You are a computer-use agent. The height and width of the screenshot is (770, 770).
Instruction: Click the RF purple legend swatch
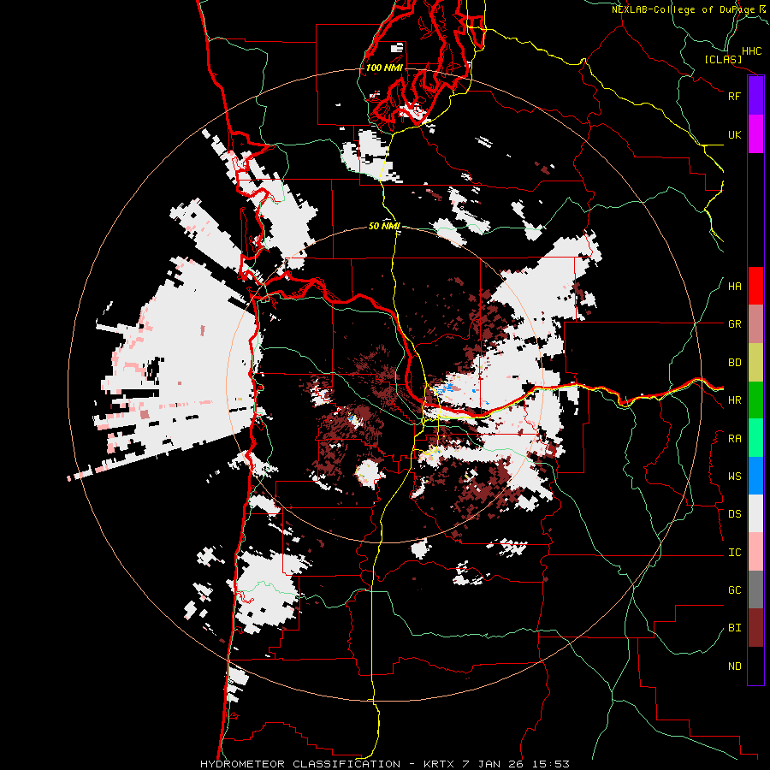point(755,96)
